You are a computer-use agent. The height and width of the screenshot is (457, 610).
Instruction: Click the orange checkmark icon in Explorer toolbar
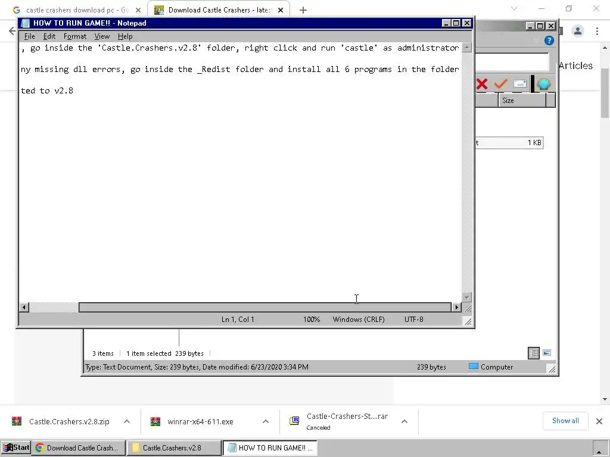click(x=500, y=83)
